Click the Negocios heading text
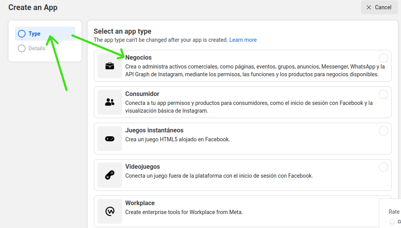The width and height of the screenshot is (401, 228). coord(138,57)
